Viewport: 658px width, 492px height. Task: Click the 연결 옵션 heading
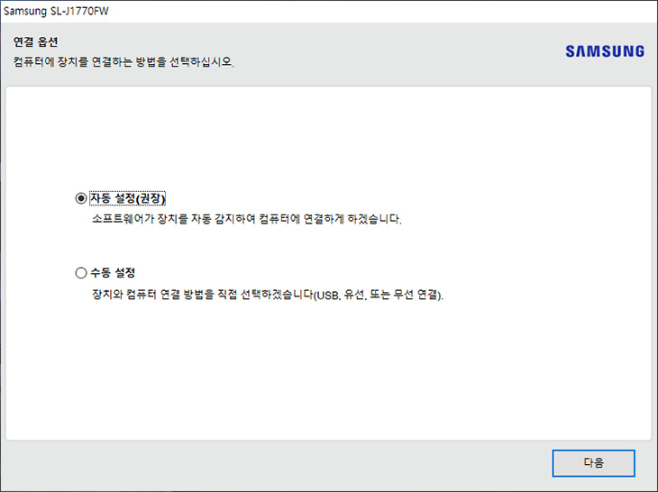[x=36, y=42]
